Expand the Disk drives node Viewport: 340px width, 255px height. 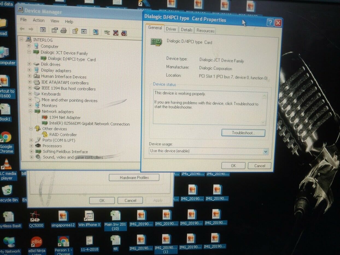point(29,64)
